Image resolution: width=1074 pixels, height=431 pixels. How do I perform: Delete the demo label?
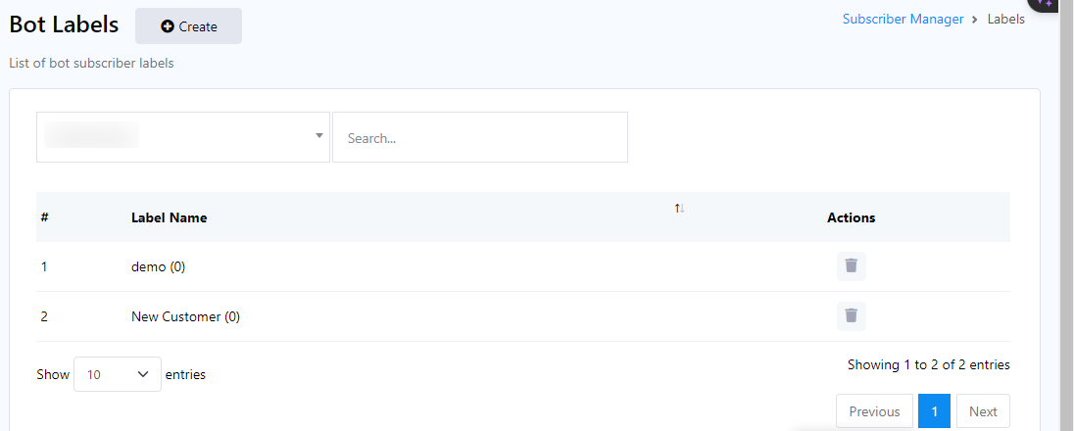(851, 265)
